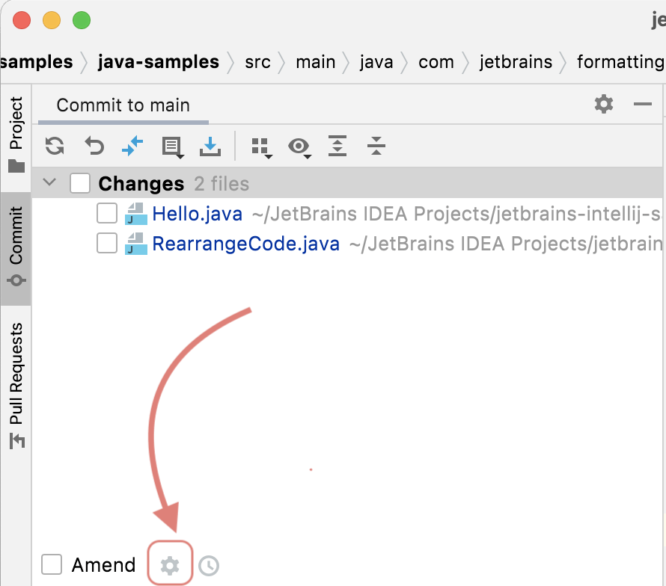
Task: Click the Expand All icon
Action: [x=338, y=146]
